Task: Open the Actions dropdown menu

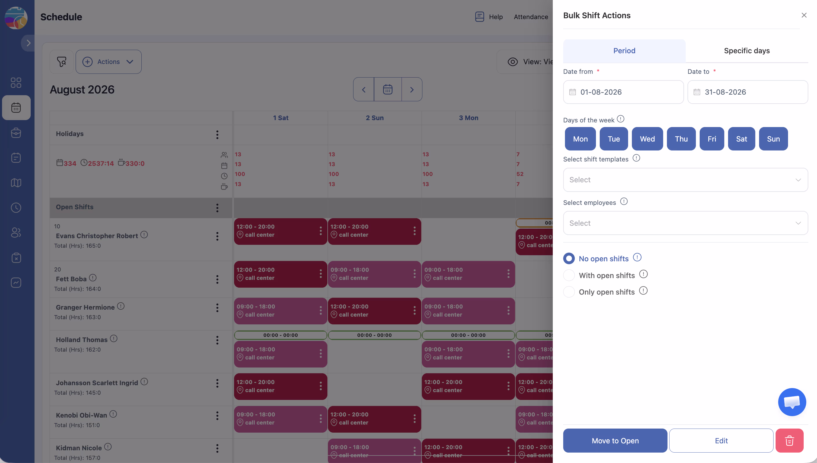Action: 108,62
